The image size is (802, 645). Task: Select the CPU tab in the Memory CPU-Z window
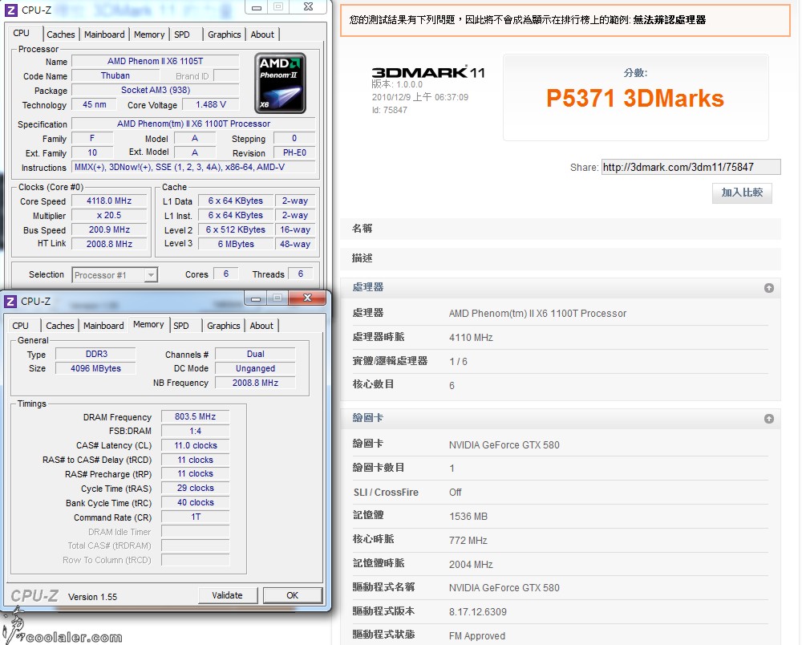(x=21, y=326)
